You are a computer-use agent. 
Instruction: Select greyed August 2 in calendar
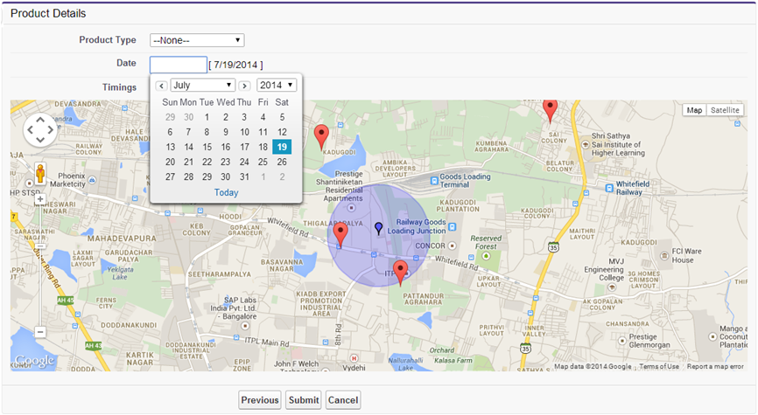pyautogui.click(x=282, y=177)
